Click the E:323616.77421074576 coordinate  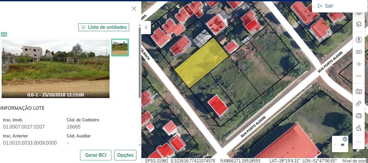tap(193, 161)
